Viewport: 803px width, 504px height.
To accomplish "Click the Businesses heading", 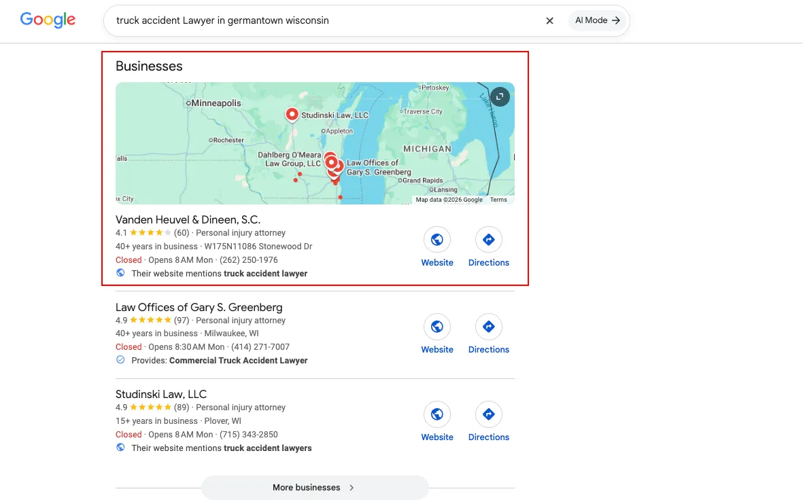I will (x=149, y=66).
